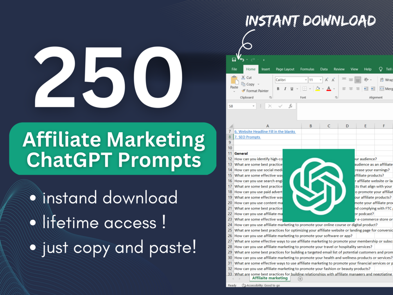The image size is (393, 295).
Task: Open the font size 11 dropdown
Action: coord(320,80)
